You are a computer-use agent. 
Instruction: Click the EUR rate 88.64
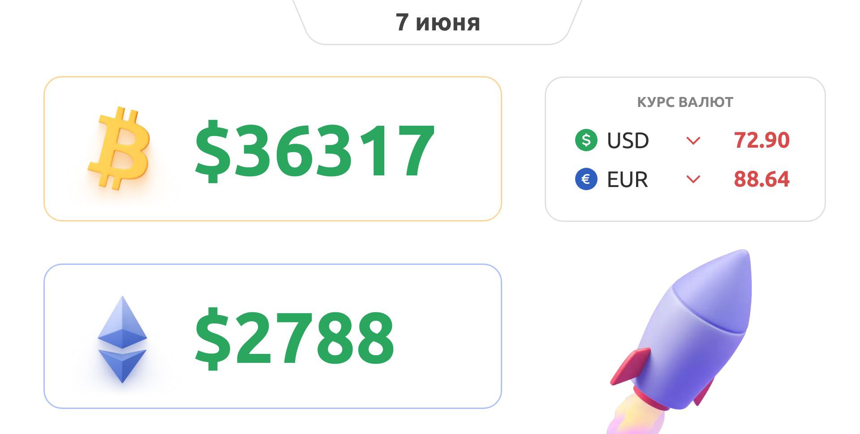pos(761,179)
